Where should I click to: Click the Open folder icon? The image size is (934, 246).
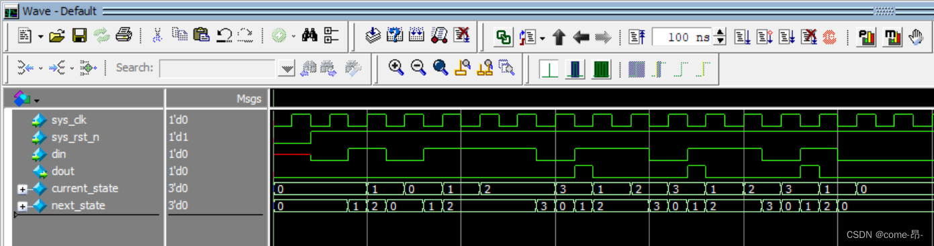(x=57, y=36)
